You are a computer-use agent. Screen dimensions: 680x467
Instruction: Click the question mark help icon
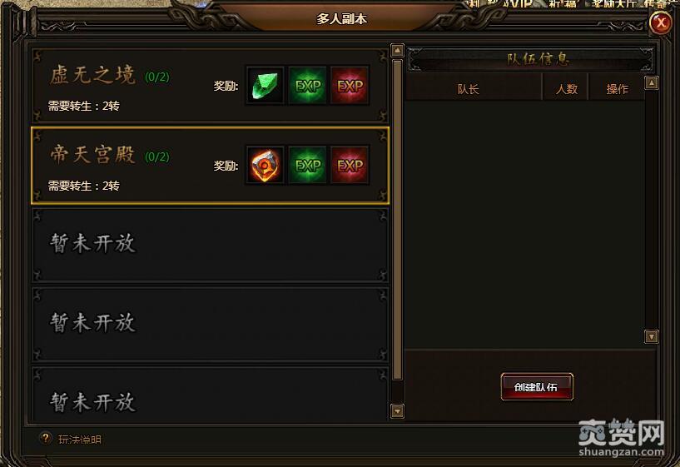[45, 439]
